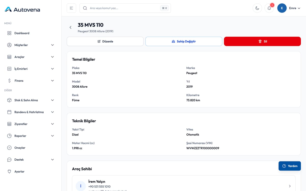The width and height of the screenshot is (306, 191).
Task: Expand the Müşteriler submenu chevron
Action: pos(53,45)
